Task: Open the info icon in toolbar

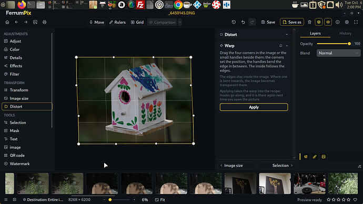Action: click(338, 22)
